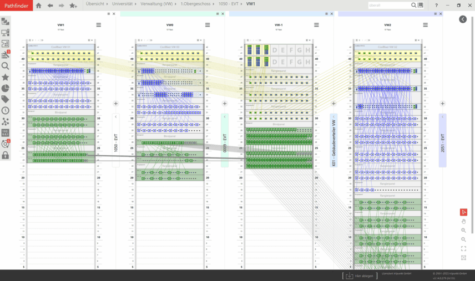Click the überall search input field
This screenshot has height=281, width=475.
(x=388, y=6)
